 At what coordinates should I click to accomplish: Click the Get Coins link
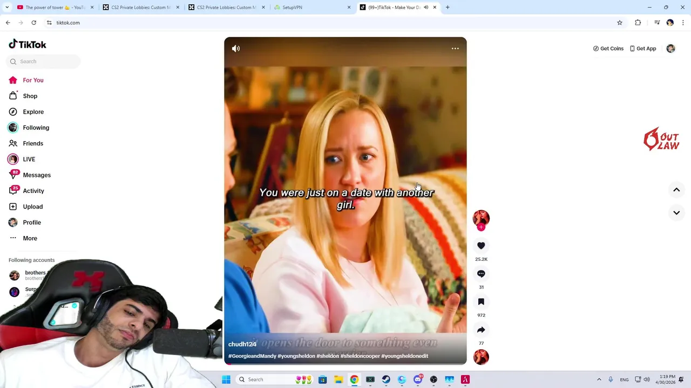point(608,48)
